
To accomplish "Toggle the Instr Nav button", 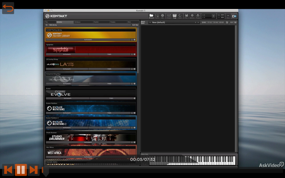I will click(135, 25).
